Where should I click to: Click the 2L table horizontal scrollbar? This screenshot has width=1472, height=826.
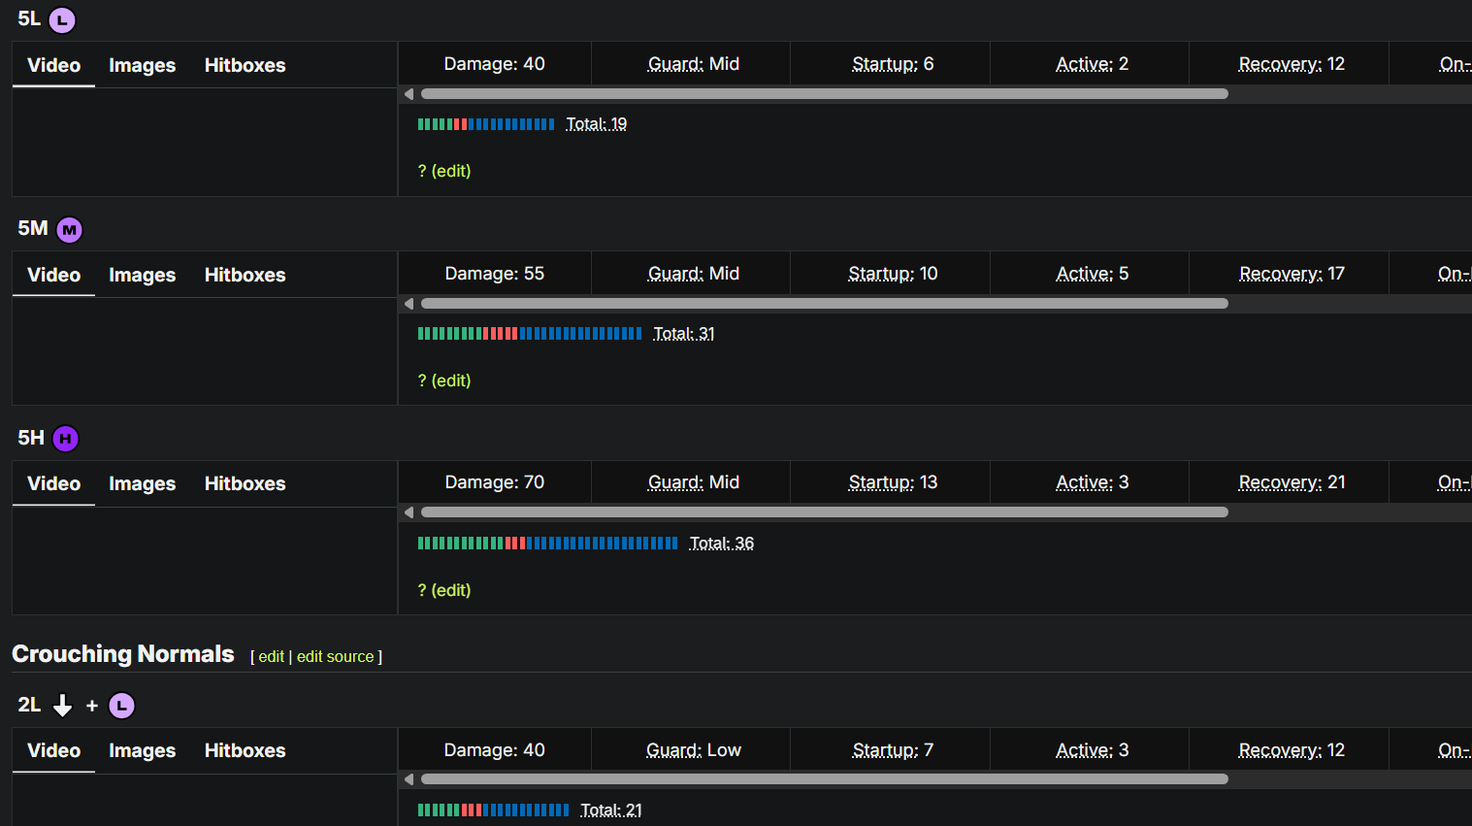[x=825, y=779]
